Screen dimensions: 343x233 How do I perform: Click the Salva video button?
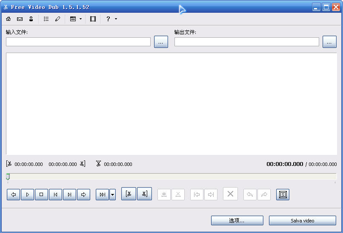tap(302, 220)
